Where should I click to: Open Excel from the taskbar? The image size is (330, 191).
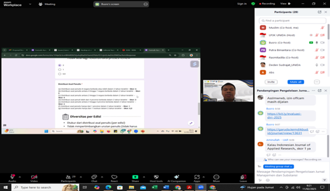tap(155, 187)
